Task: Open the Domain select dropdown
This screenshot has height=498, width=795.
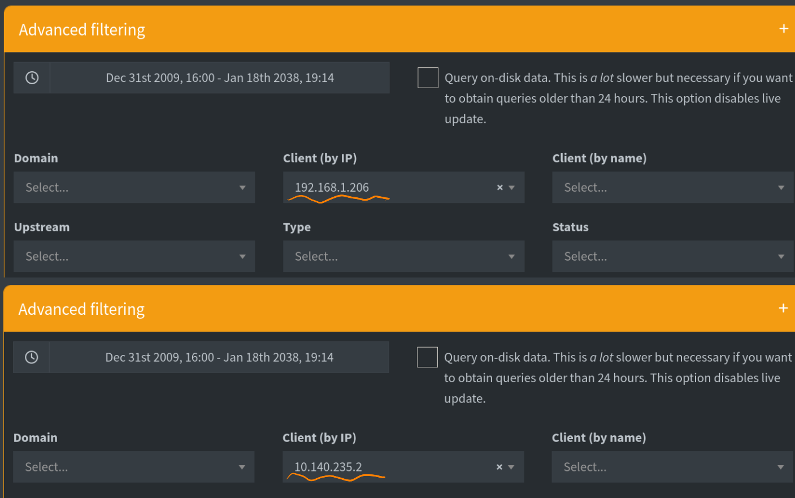Action: point(134,187)
